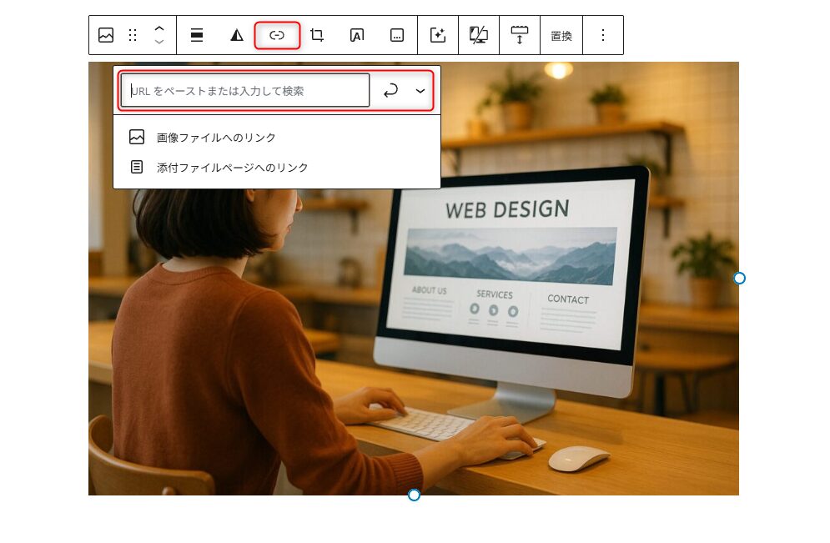Add caption icon in toolbar
The image size is (830, 543).
click(397, 36)
